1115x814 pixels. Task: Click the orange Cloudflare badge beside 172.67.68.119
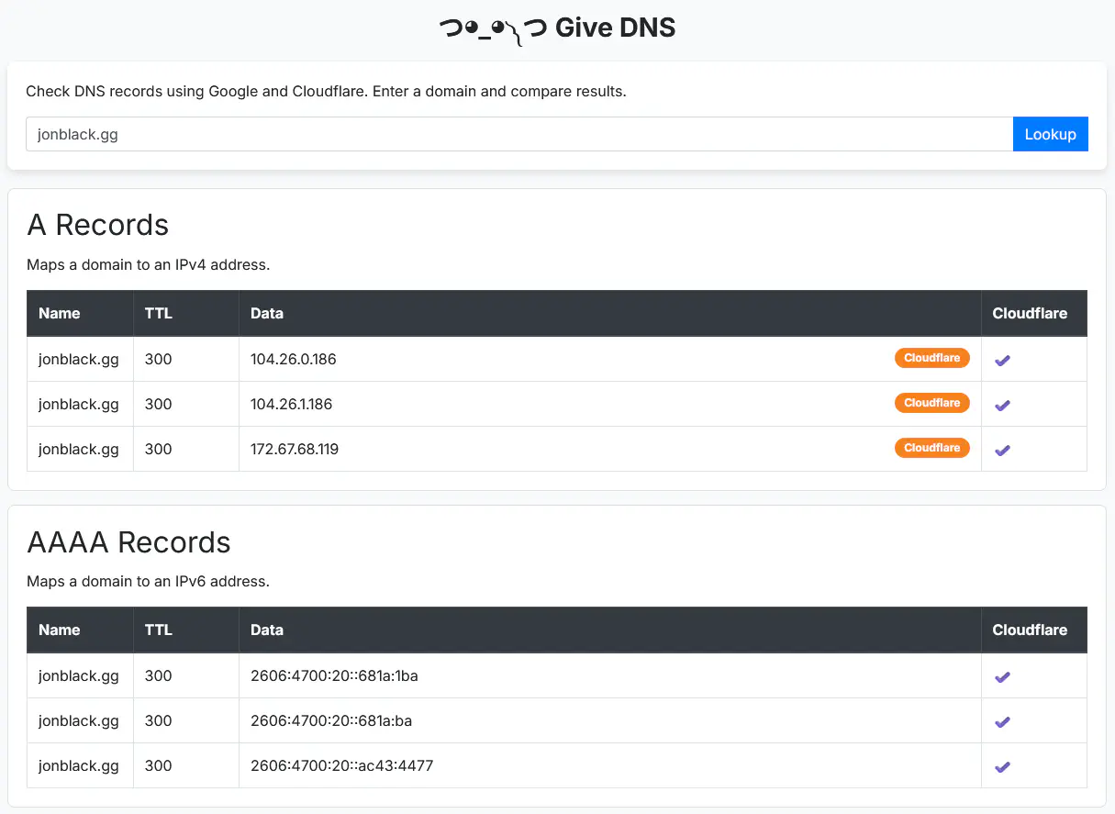931,448
